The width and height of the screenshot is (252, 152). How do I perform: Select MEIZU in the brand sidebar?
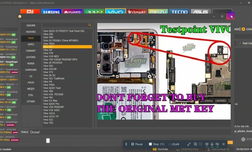point(31,89)
